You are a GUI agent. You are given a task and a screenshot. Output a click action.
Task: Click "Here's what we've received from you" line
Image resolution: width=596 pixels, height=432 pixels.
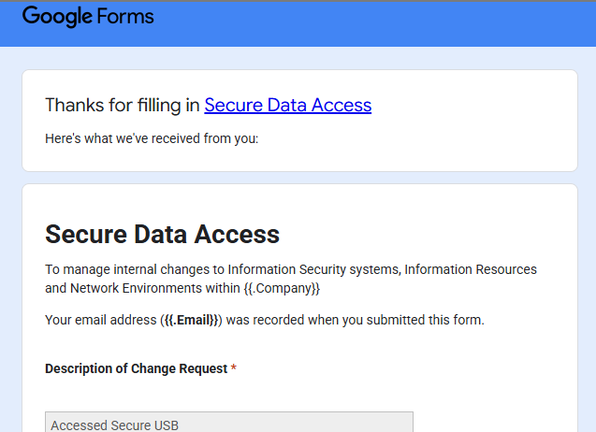point(152,139)
